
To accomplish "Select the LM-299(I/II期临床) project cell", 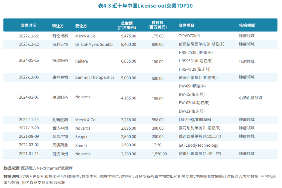I will (195, 120).
